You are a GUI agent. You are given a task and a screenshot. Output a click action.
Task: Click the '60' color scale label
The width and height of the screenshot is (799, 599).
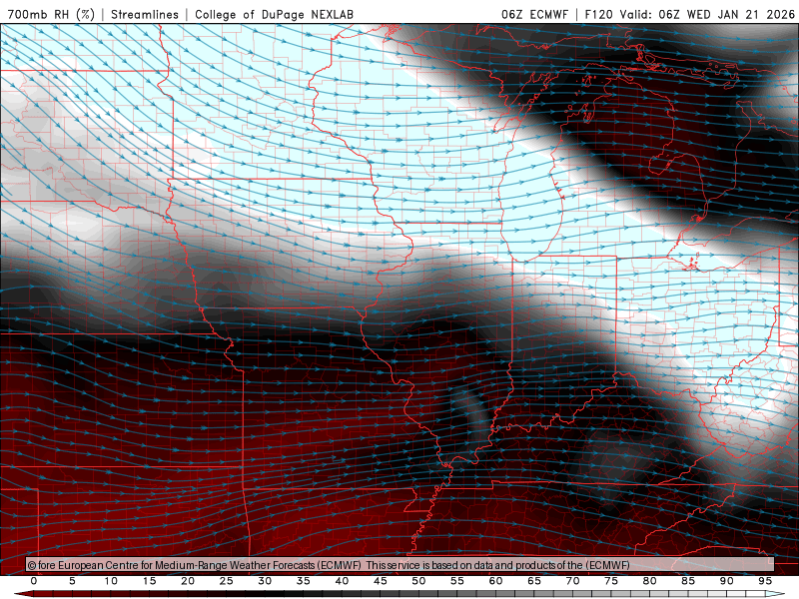coord(495,581)
